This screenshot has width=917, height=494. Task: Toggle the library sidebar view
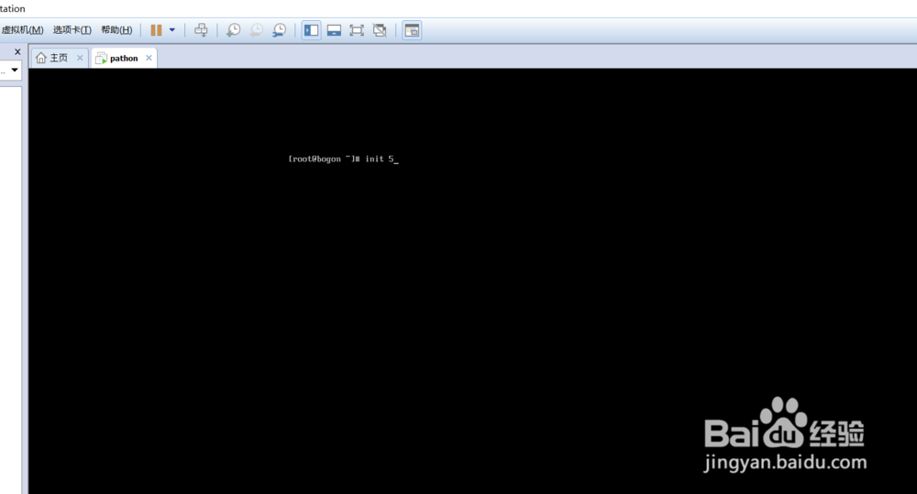click(x=311, y=30)
